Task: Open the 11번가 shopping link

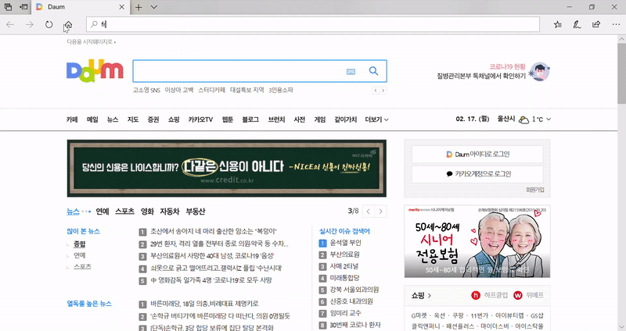Action: pyautogui.click(x=479, y=315)
